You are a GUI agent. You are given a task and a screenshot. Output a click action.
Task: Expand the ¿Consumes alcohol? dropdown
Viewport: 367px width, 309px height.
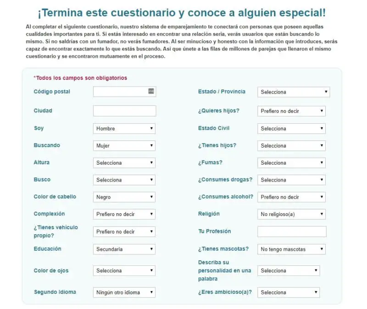[x=292, y=197]
